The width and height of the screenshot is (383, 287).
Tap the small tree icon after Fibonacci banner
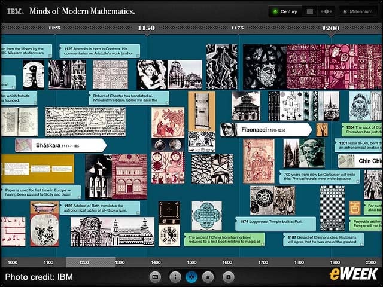(322, 130)
